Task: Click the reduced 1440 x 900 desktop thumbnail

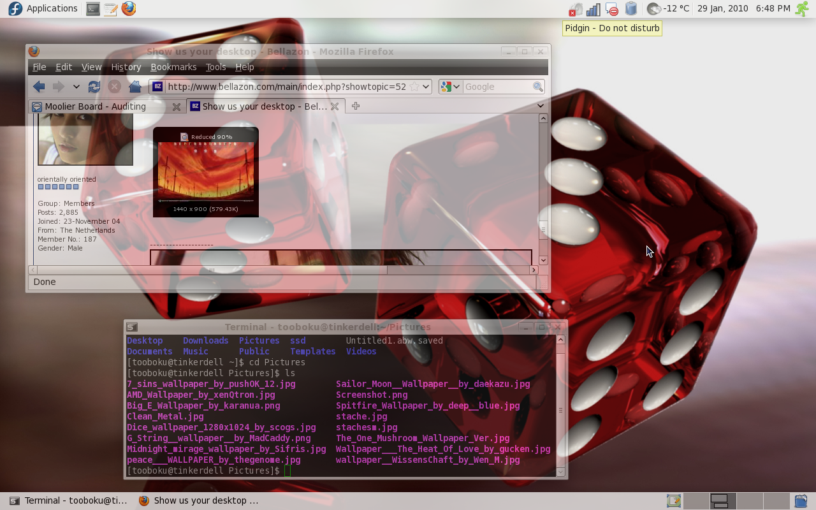Action: click(x=206, y=172)
